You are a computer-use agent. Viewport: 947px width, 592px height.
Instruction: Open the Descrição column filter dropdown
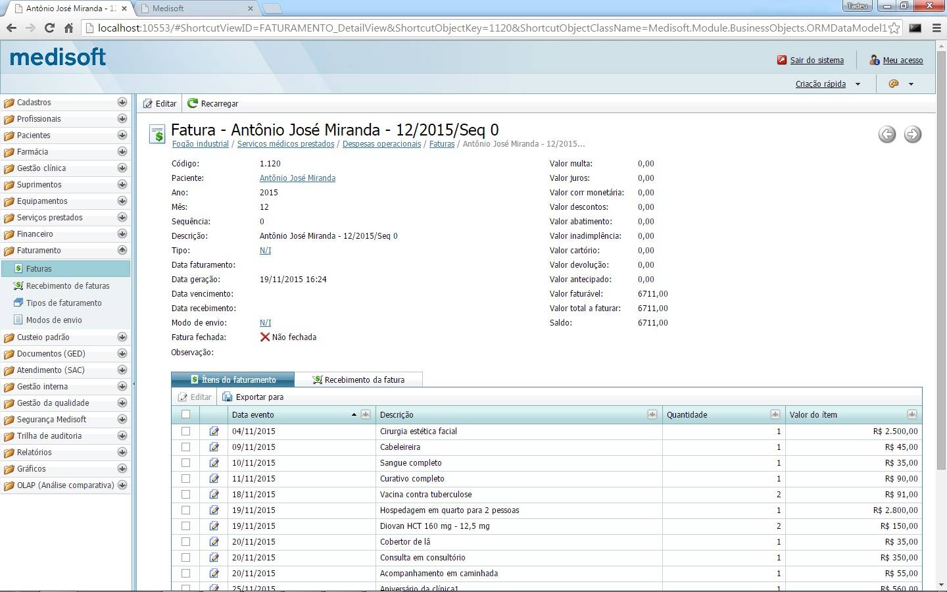pos(652,414)
